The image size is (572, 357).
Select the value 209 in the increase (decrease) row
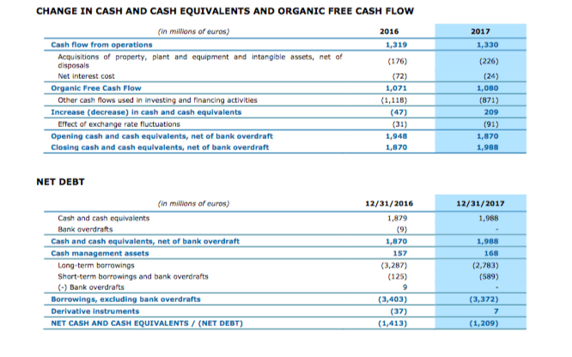click(x=491, y=112)
